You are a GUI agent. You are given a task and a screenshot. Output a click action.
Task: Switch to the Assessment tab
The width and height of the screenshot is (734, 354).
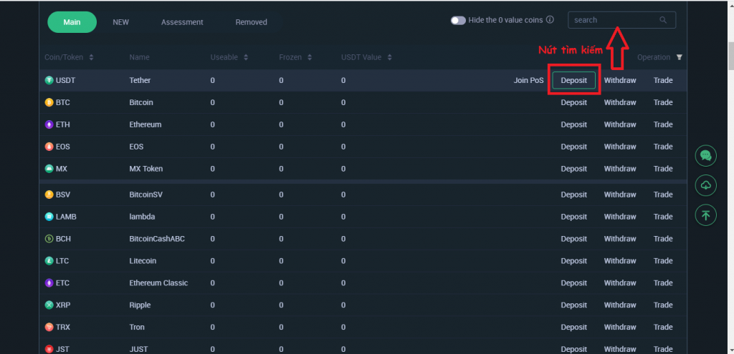tap(182, 22)
